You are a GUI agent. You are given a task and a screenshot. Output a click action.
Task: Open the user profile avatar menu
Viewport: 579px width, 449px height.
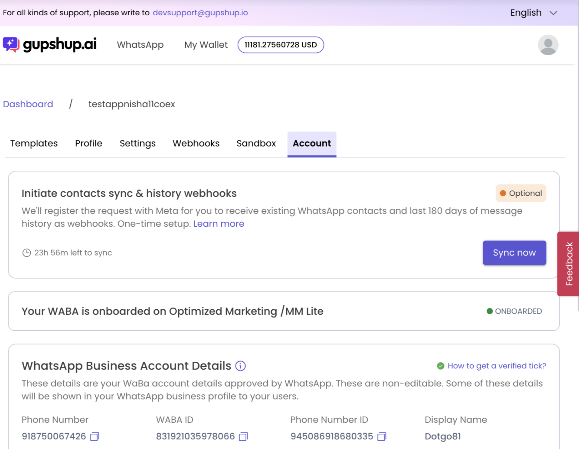548,45
